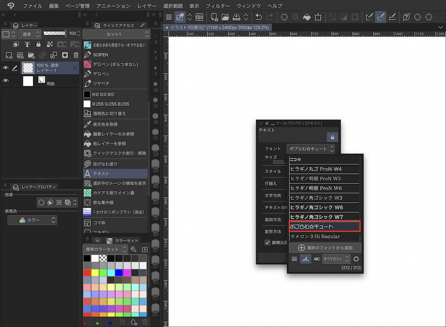
Task: Click wrench icon in color set panel
Action: click(x=133, y=249)
